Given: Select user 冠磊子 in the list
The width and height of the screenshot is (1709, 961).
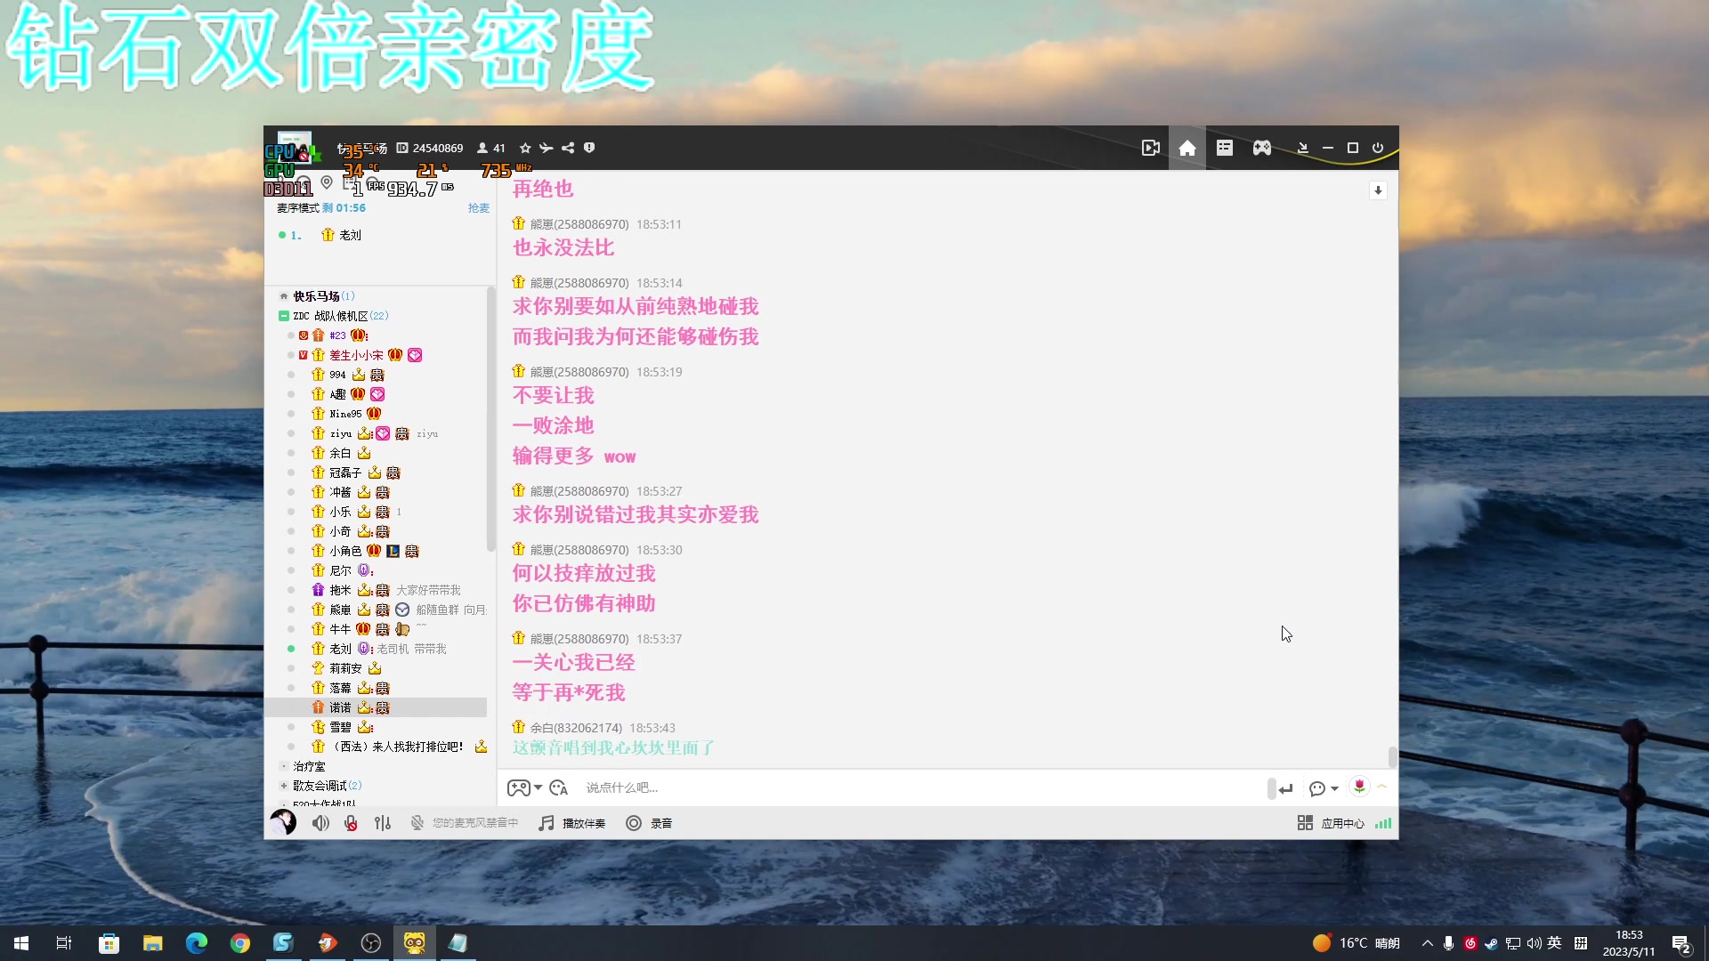Looking at the screenshot, I should 345,472.
